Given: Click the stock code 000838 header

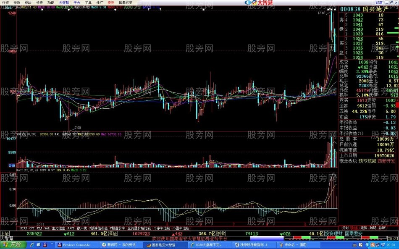Looking at the screenshot, I should point(351,9).
